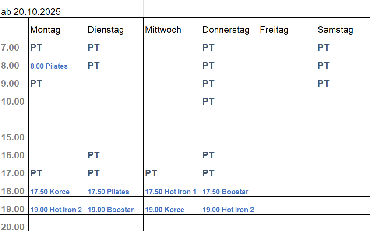Select the 'ab 20.10.2025' date cell
The image size is (370, 231).
click(x=31, y=12)
